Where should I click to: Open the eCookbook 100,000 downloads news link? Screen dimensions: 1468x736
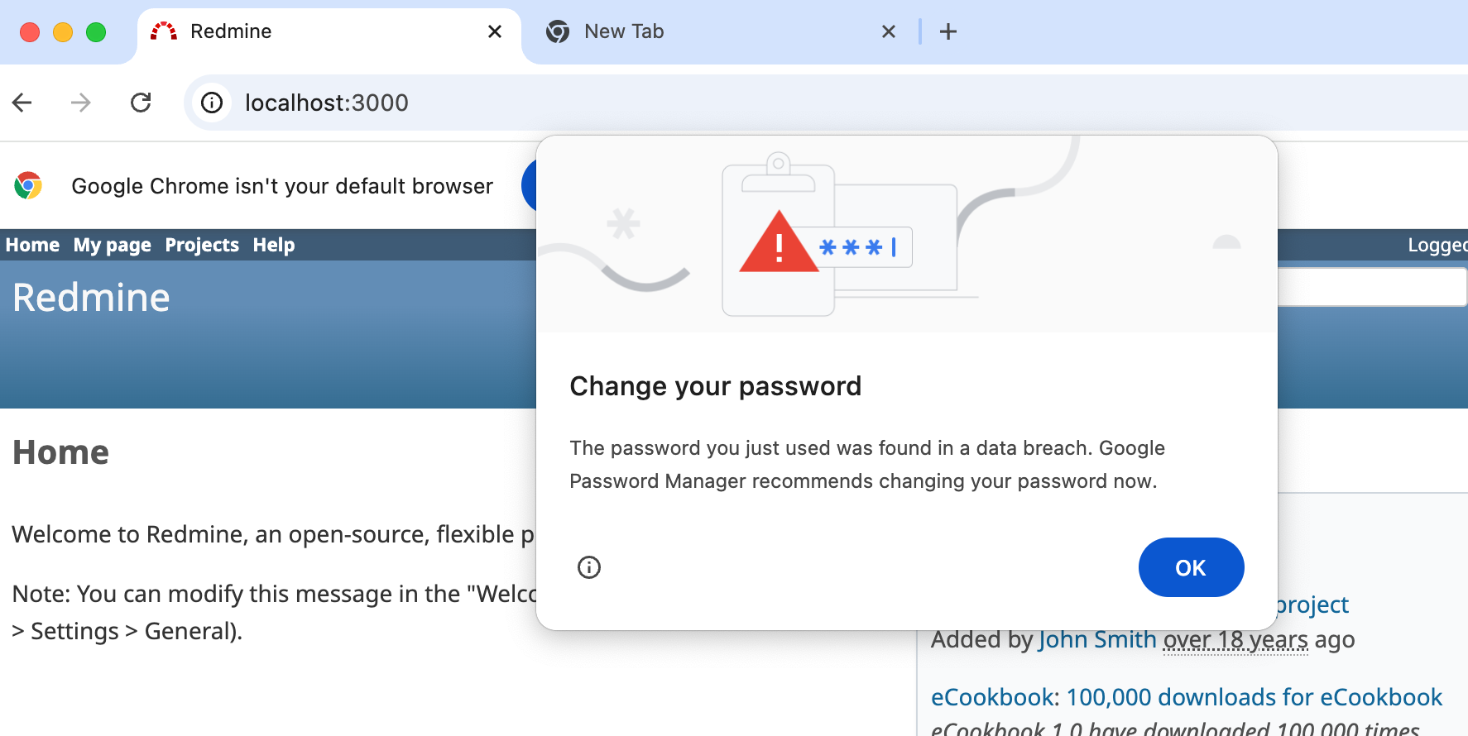point(1186,697)
